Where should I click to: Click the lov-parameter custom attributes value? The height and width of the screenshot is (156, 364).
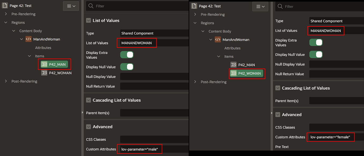point(139,149)
